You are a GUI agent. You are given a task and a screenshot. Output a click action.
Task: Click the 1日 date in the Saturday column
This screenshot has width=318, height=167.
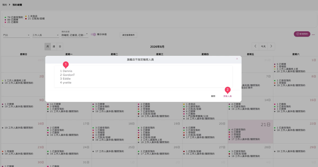point(313,60)
